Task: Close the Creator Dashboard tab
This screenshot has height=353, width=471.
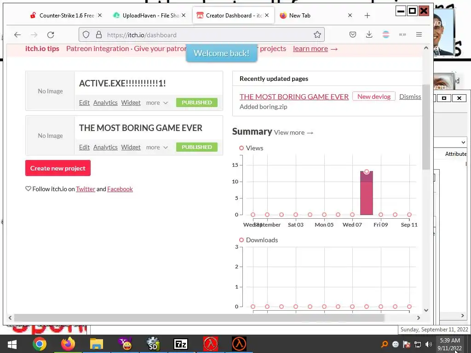Action: [x=267, y=15]
